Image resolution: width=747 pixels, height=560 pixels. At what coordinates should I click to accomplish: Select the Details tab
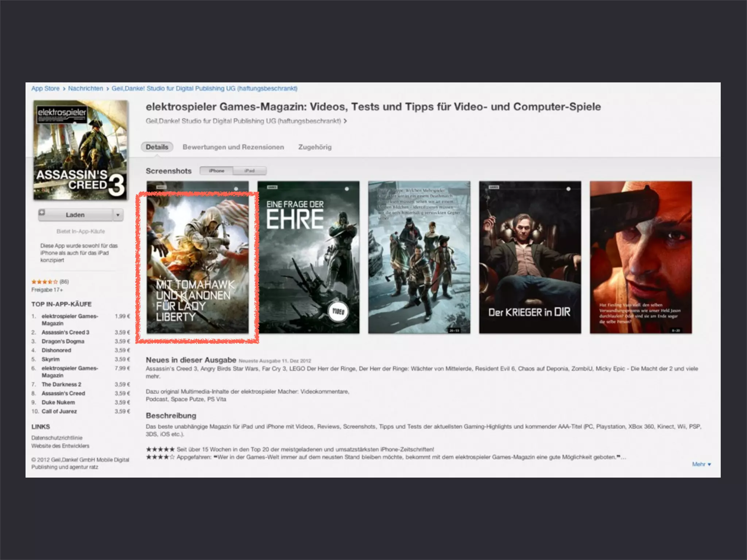[157, 147]
